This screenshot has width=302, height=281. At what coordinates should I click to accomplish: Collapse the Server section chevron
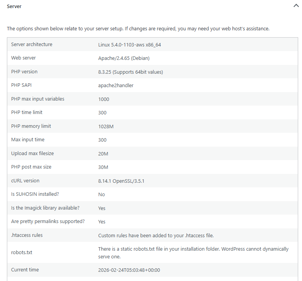point(296,6)
